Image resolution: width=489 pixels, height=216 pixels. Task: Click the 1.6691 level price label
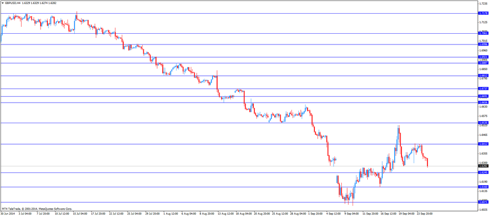point(483,97)
